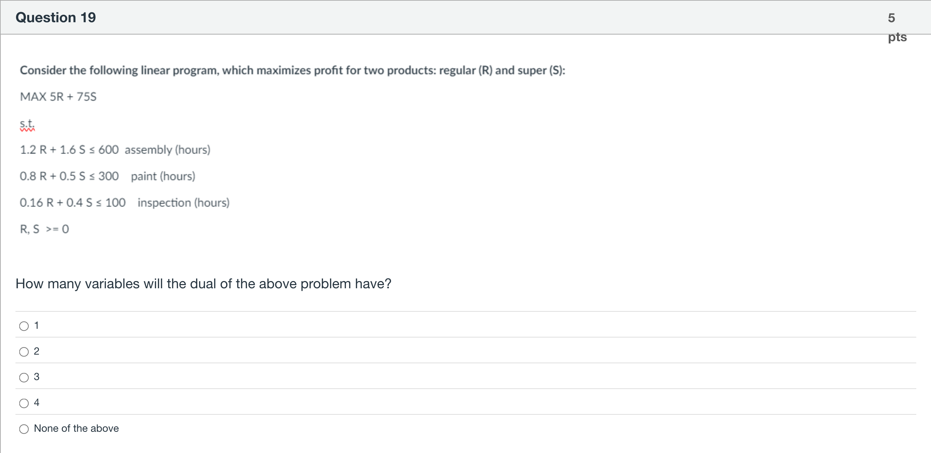Click the inspection (hours) constraint line

click(x=125, y=203)
